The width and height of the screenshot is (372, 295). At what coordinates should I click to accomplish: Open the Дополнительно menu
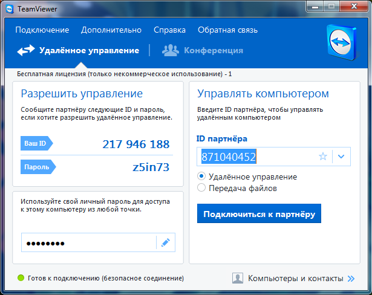[x=111, y=30]
